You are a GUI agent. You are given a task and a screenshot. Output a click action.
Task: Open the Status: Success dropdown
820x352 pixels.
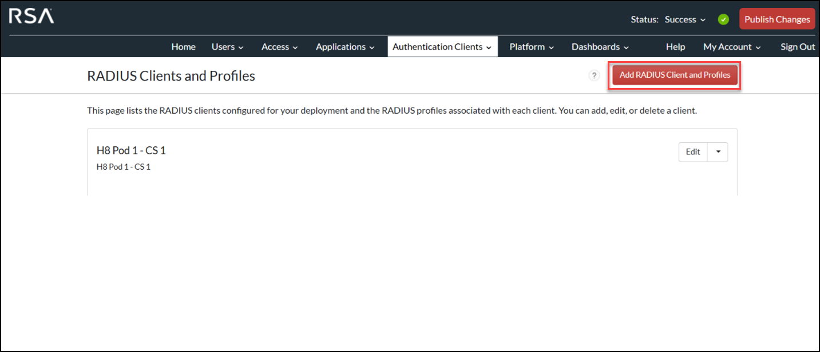click(x=684, y=19)
